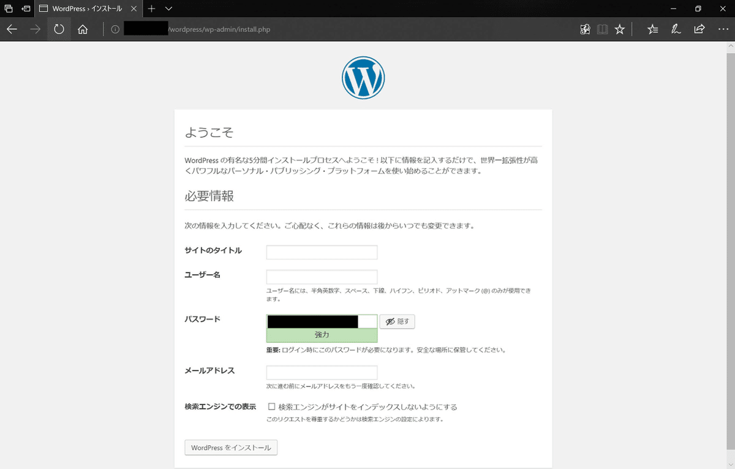
Task: Click the パスワード input field
Action: 322,321
